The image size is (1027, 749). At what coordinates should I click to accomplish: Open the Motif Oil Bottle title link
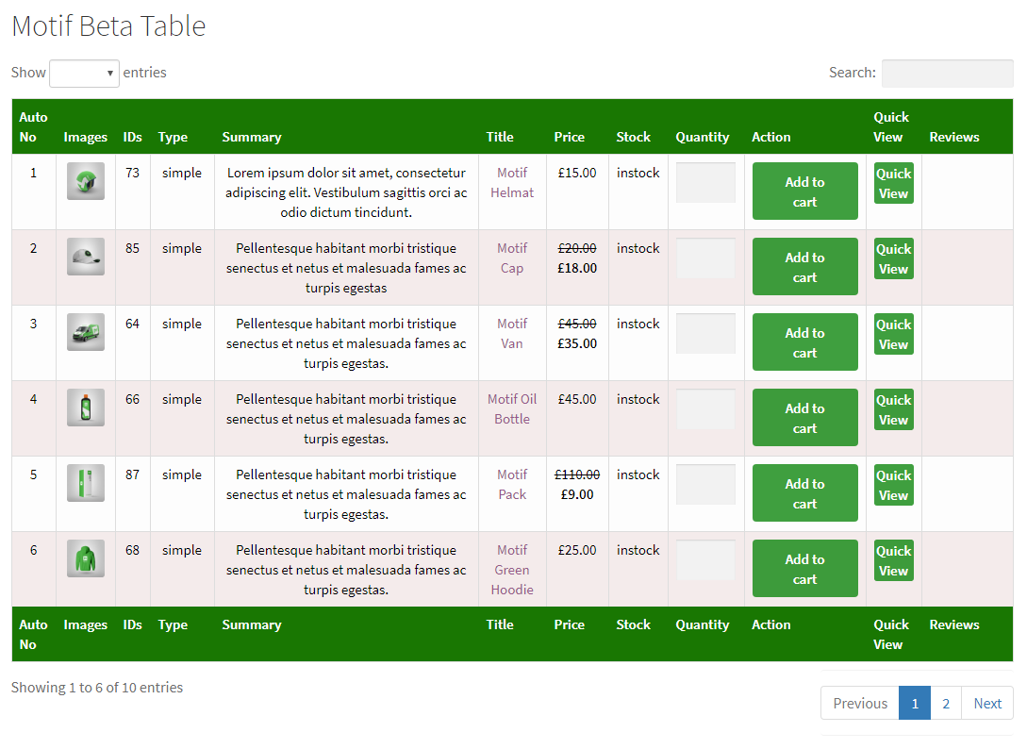[x=512, y=408]
